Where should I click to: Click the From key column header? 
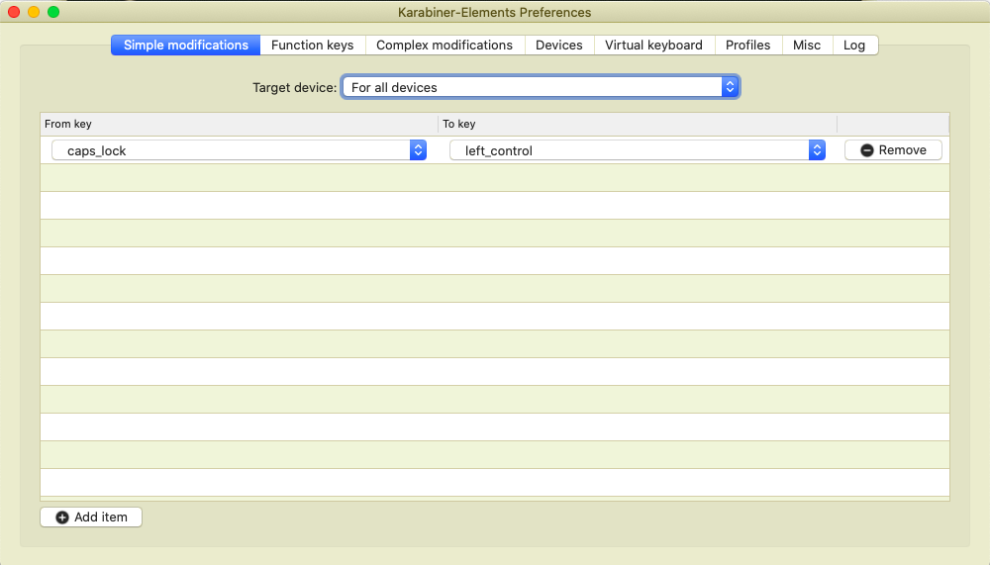tap(239, 124)
